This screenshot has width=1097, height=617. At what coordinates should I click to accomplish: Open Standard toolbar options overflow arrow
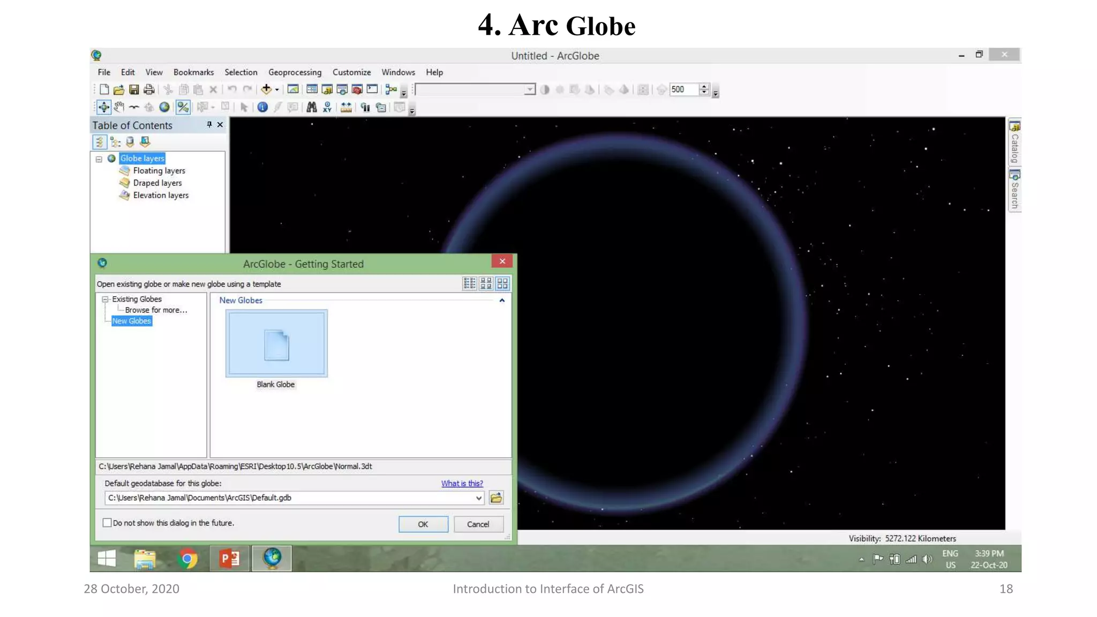(404, 93)
